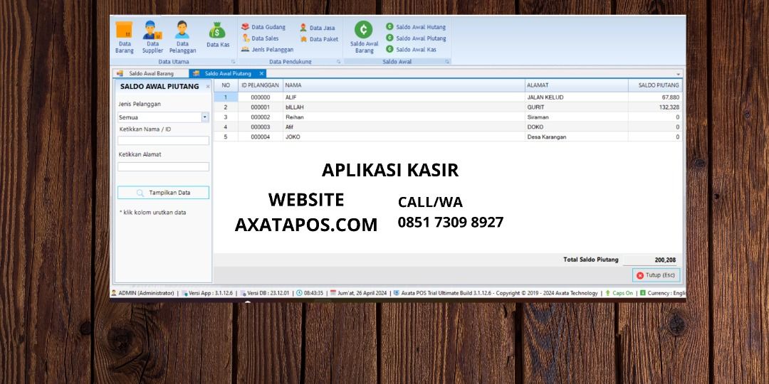
Task: Expand the Data Utama group launcher
Action: pos(233,62)
